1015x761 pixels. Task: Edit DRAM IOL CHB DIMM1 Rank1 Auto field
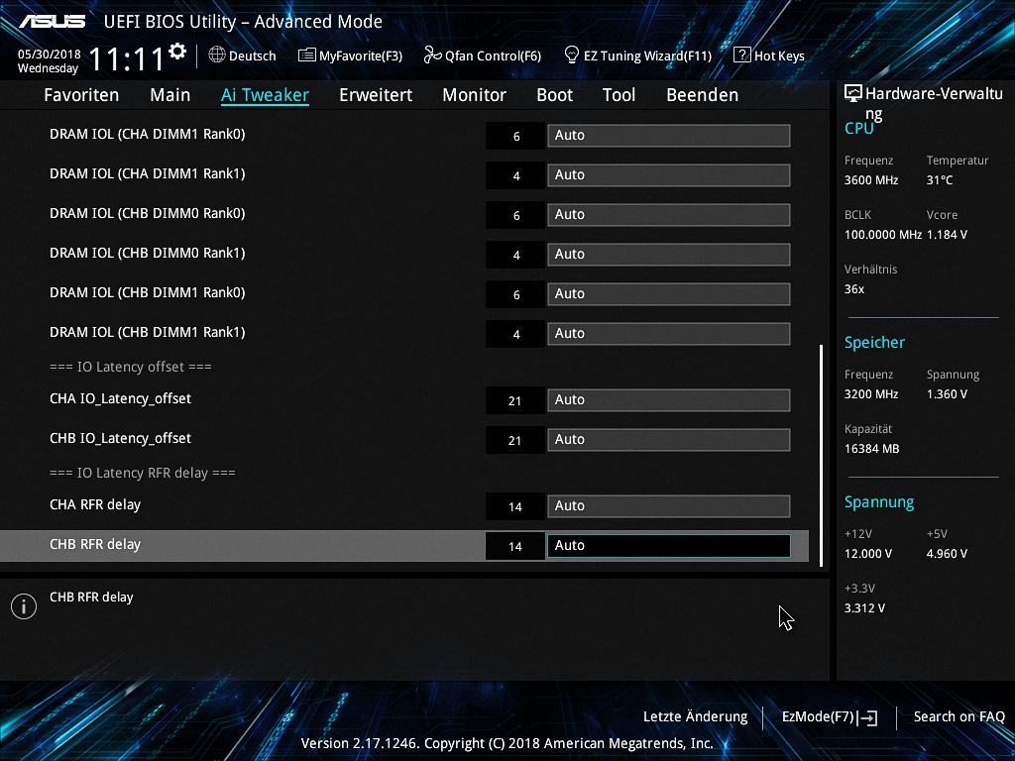669,333
